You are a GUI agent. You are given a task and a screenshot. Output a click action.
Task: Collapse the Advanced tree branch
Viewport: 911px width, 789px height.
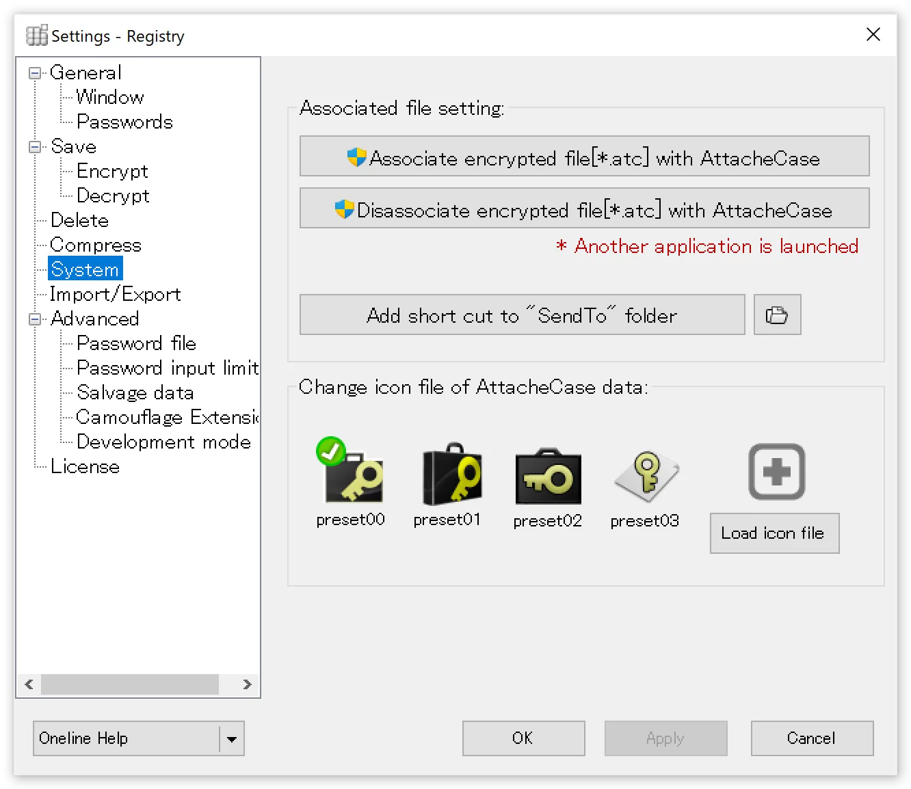pos(34,319)
